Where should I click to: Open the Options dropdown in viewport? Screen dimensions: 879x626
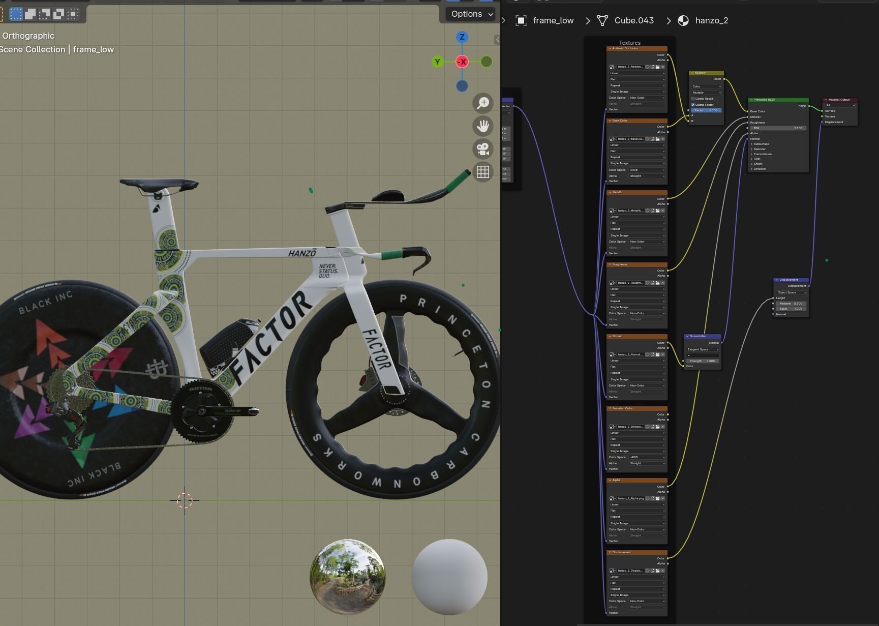click(x=471, y=14)
